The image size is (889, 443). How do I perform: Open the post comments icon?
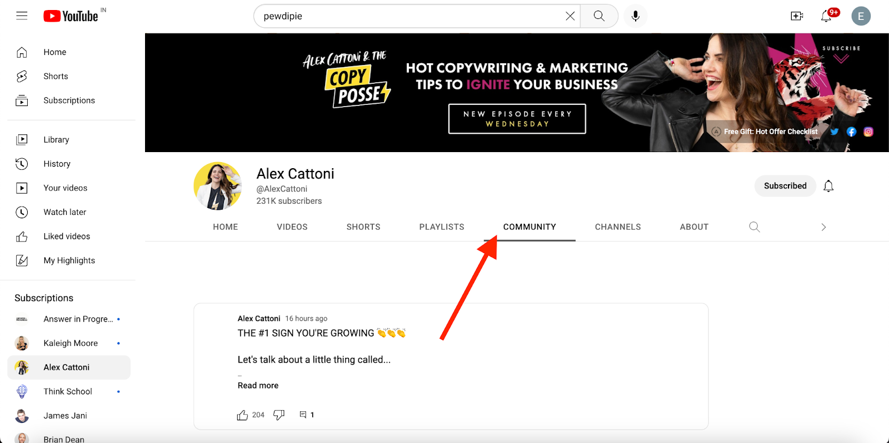click(303, 415)
